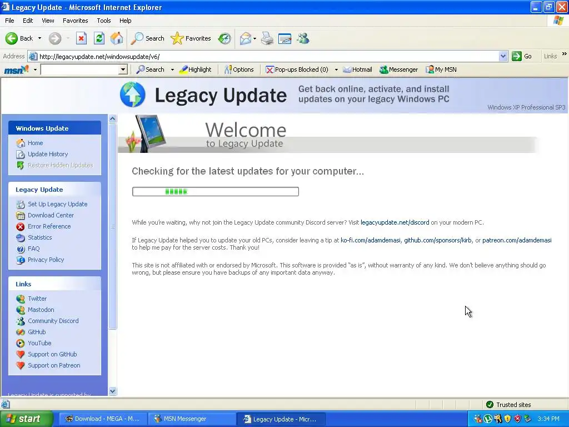Follow the legacyupdate.net/discord link
Image resolution: width=569 pixels, height=427 pixels.
(395, 222)
